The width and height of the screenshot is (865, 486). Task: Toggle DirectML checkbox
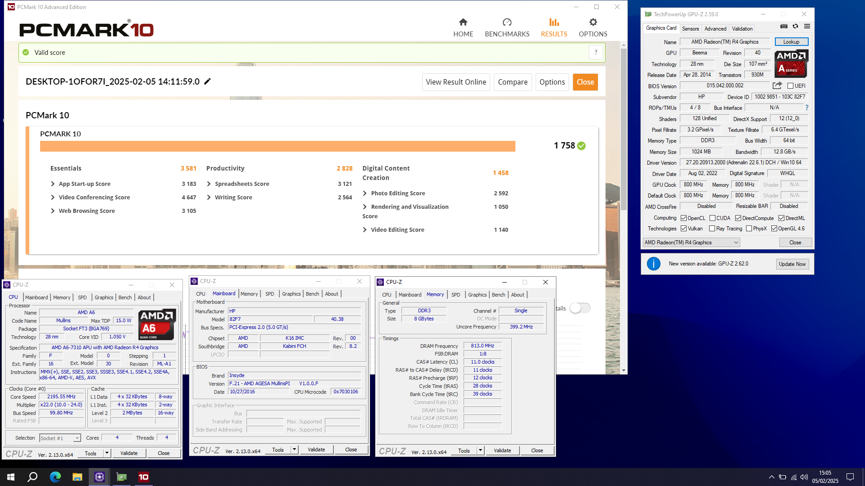click(x=781, y=218)
